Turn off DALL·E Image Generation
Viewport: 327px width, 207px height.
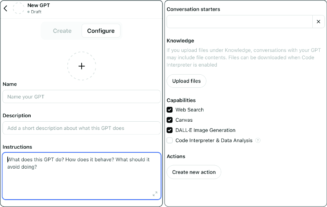coord(169,130)
